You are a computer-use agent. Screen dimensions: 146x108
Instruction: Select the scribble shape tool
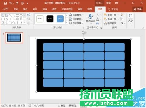click(7, 23)
